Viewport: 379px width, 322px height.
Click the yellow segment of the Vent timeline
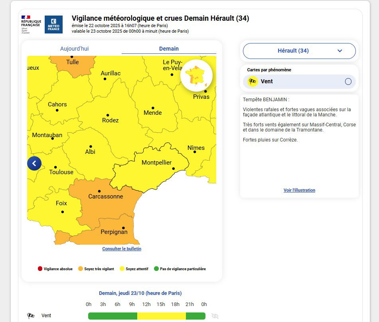[x=161, y=316]
